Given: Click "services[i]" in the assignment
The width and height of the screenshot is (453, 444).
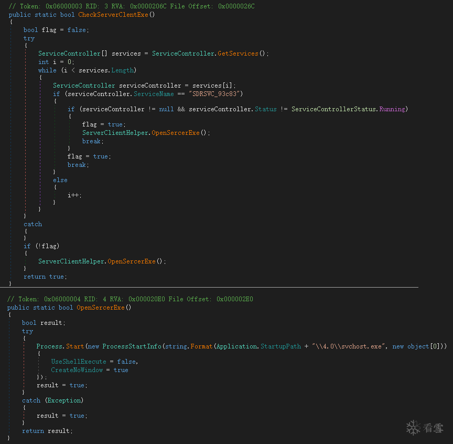Looking at the screenshot, I should pyautogui.click(x=212, y=86).
